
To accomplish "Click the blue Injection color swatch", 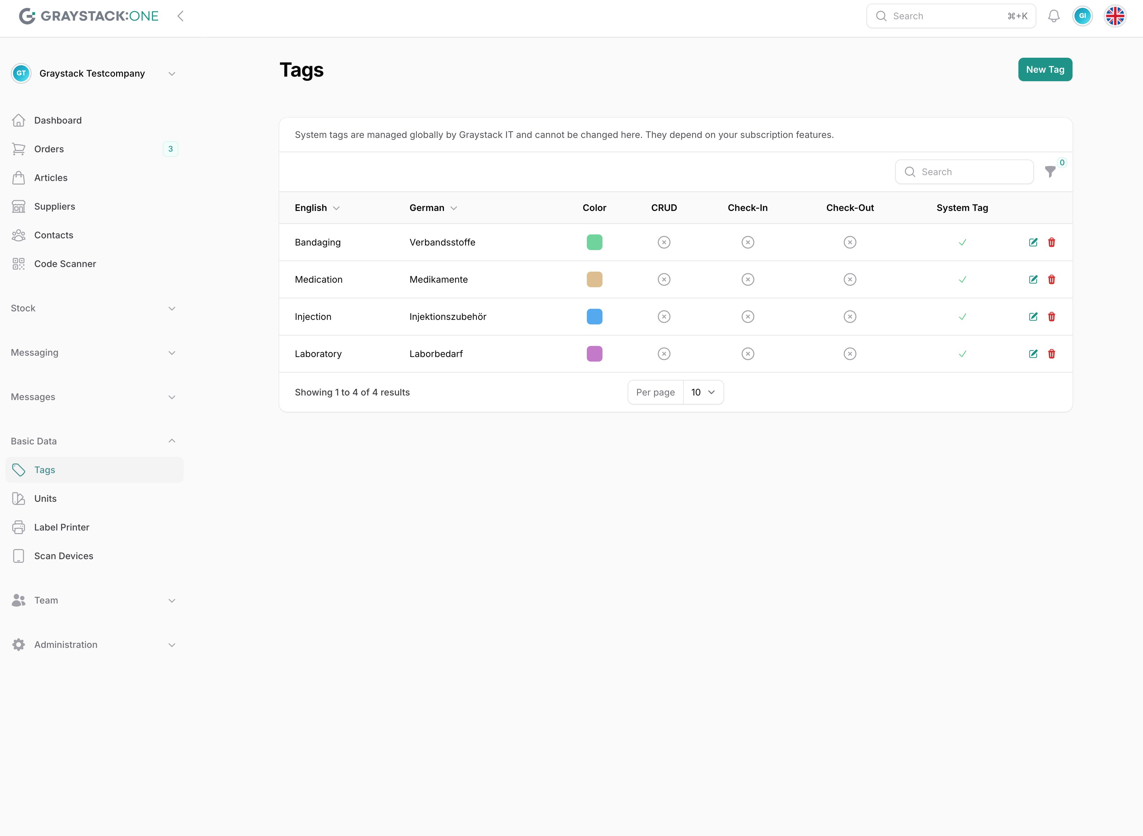I will pos(594,317).
